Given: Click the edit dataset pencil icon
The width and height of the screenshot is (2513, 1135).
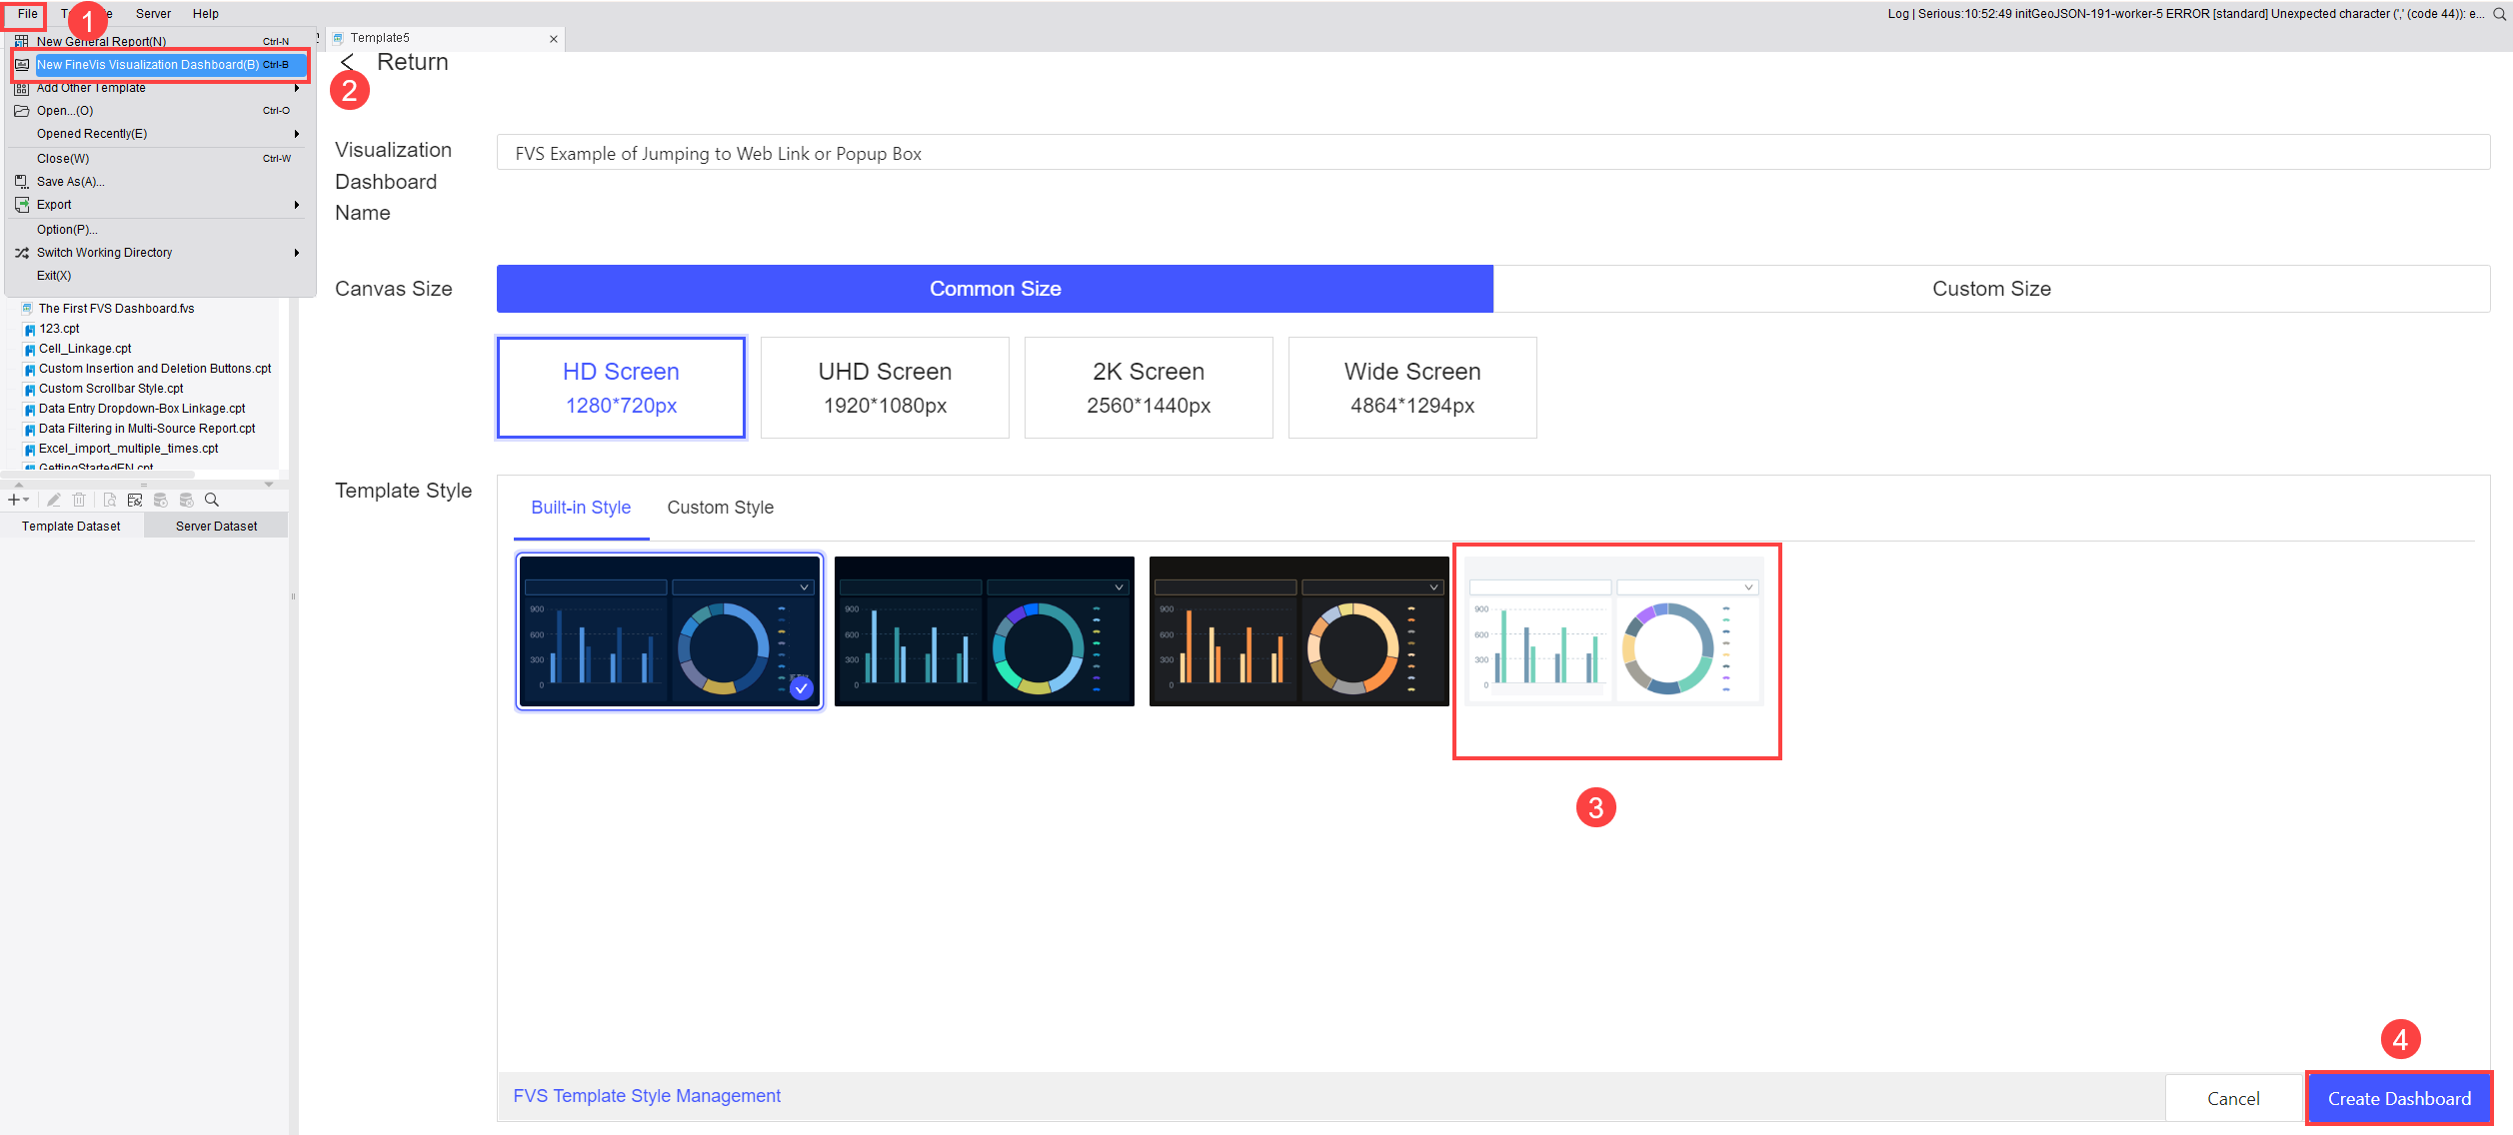Looking at the screenshot, I should pos(54,500).
